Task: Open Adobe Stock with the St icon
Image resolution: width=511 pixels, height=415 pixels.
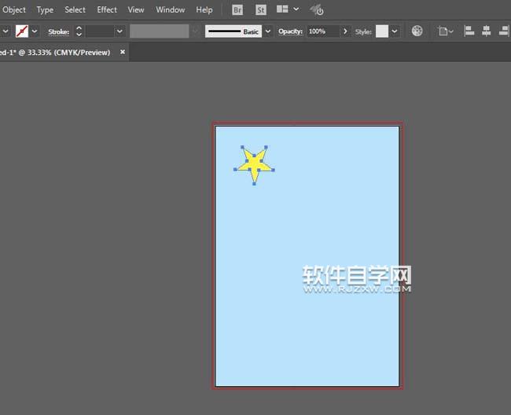Action: [259, 10]
